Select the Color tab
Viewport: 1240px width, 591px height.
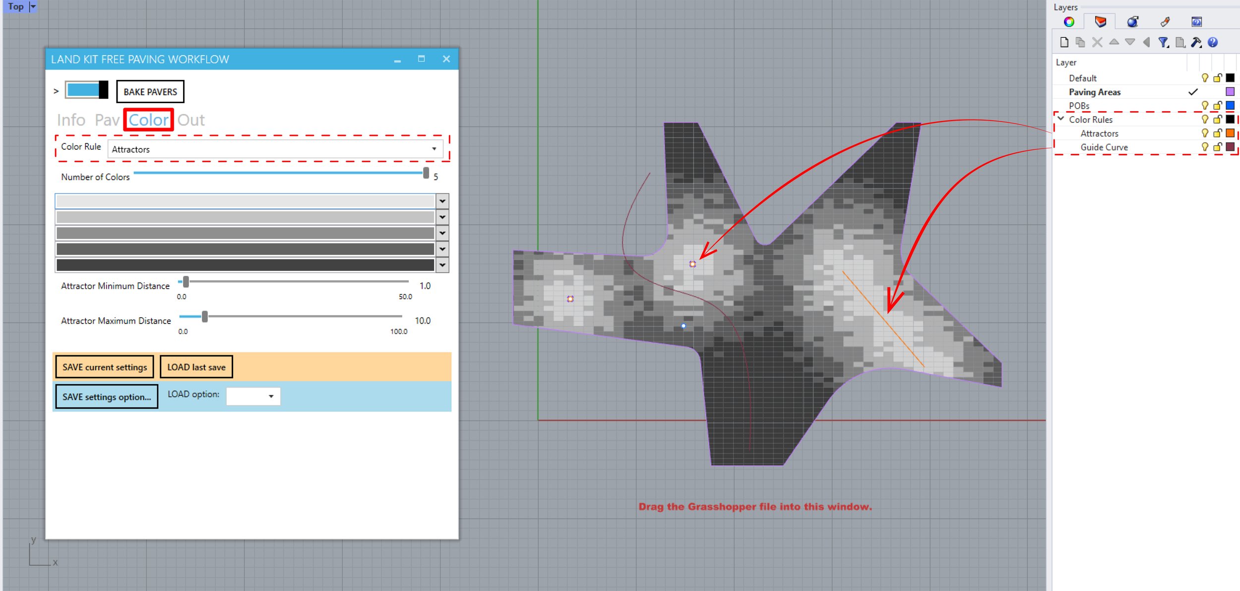(x=148, y=120)
